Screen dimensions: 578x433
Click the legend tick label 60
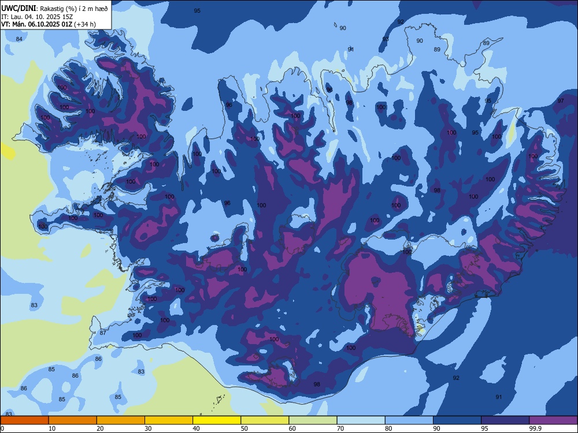tap(292, 428)
